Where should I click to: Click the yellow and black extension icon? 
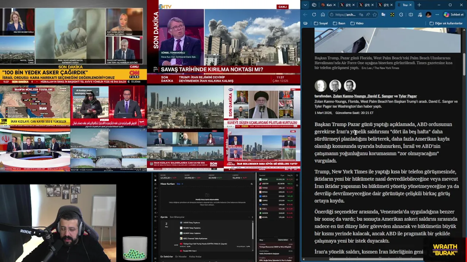point(392,15)
